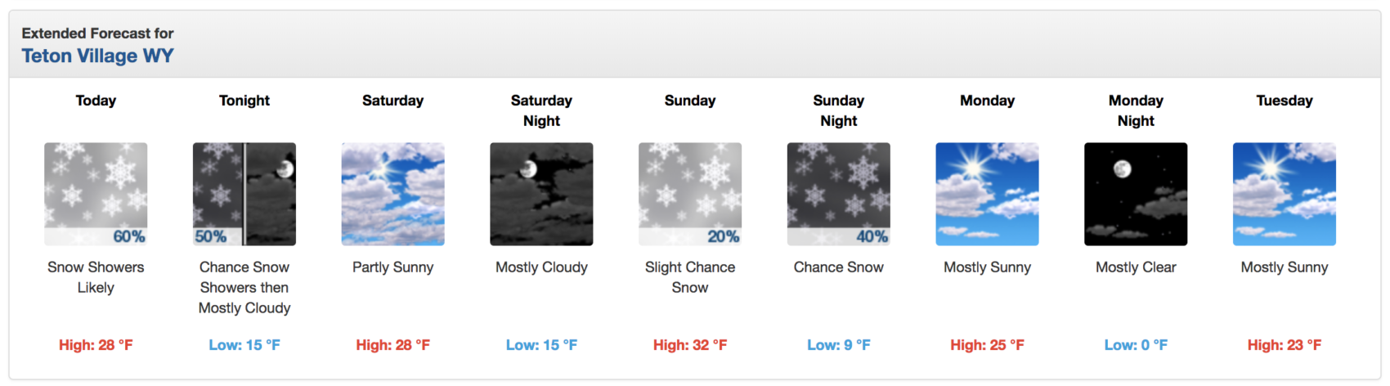1390x386 pixels.
Task: Select Sunday 20% snow icon
Action: click(x=690, y=194)
